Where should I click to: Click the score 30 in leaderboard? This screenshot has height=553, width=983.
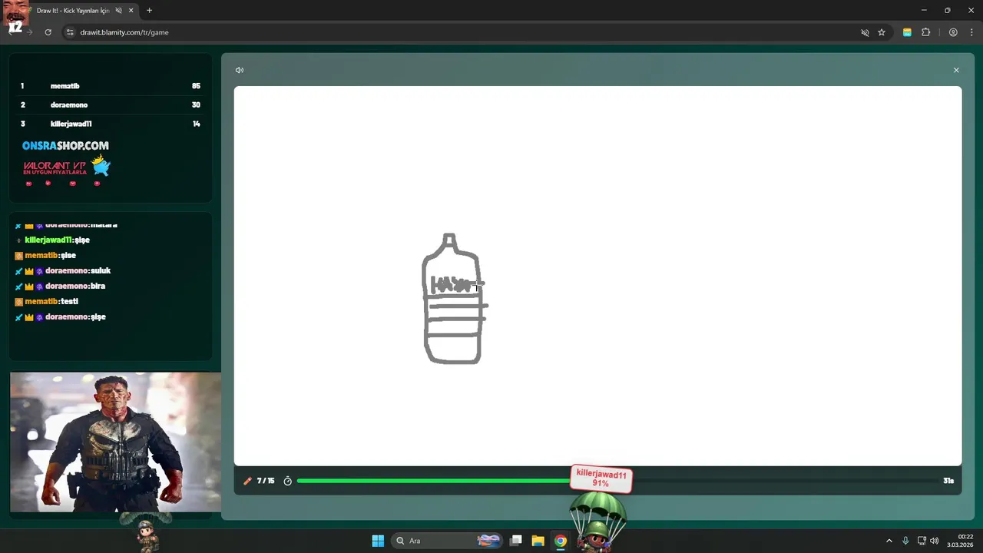point(196,104)
